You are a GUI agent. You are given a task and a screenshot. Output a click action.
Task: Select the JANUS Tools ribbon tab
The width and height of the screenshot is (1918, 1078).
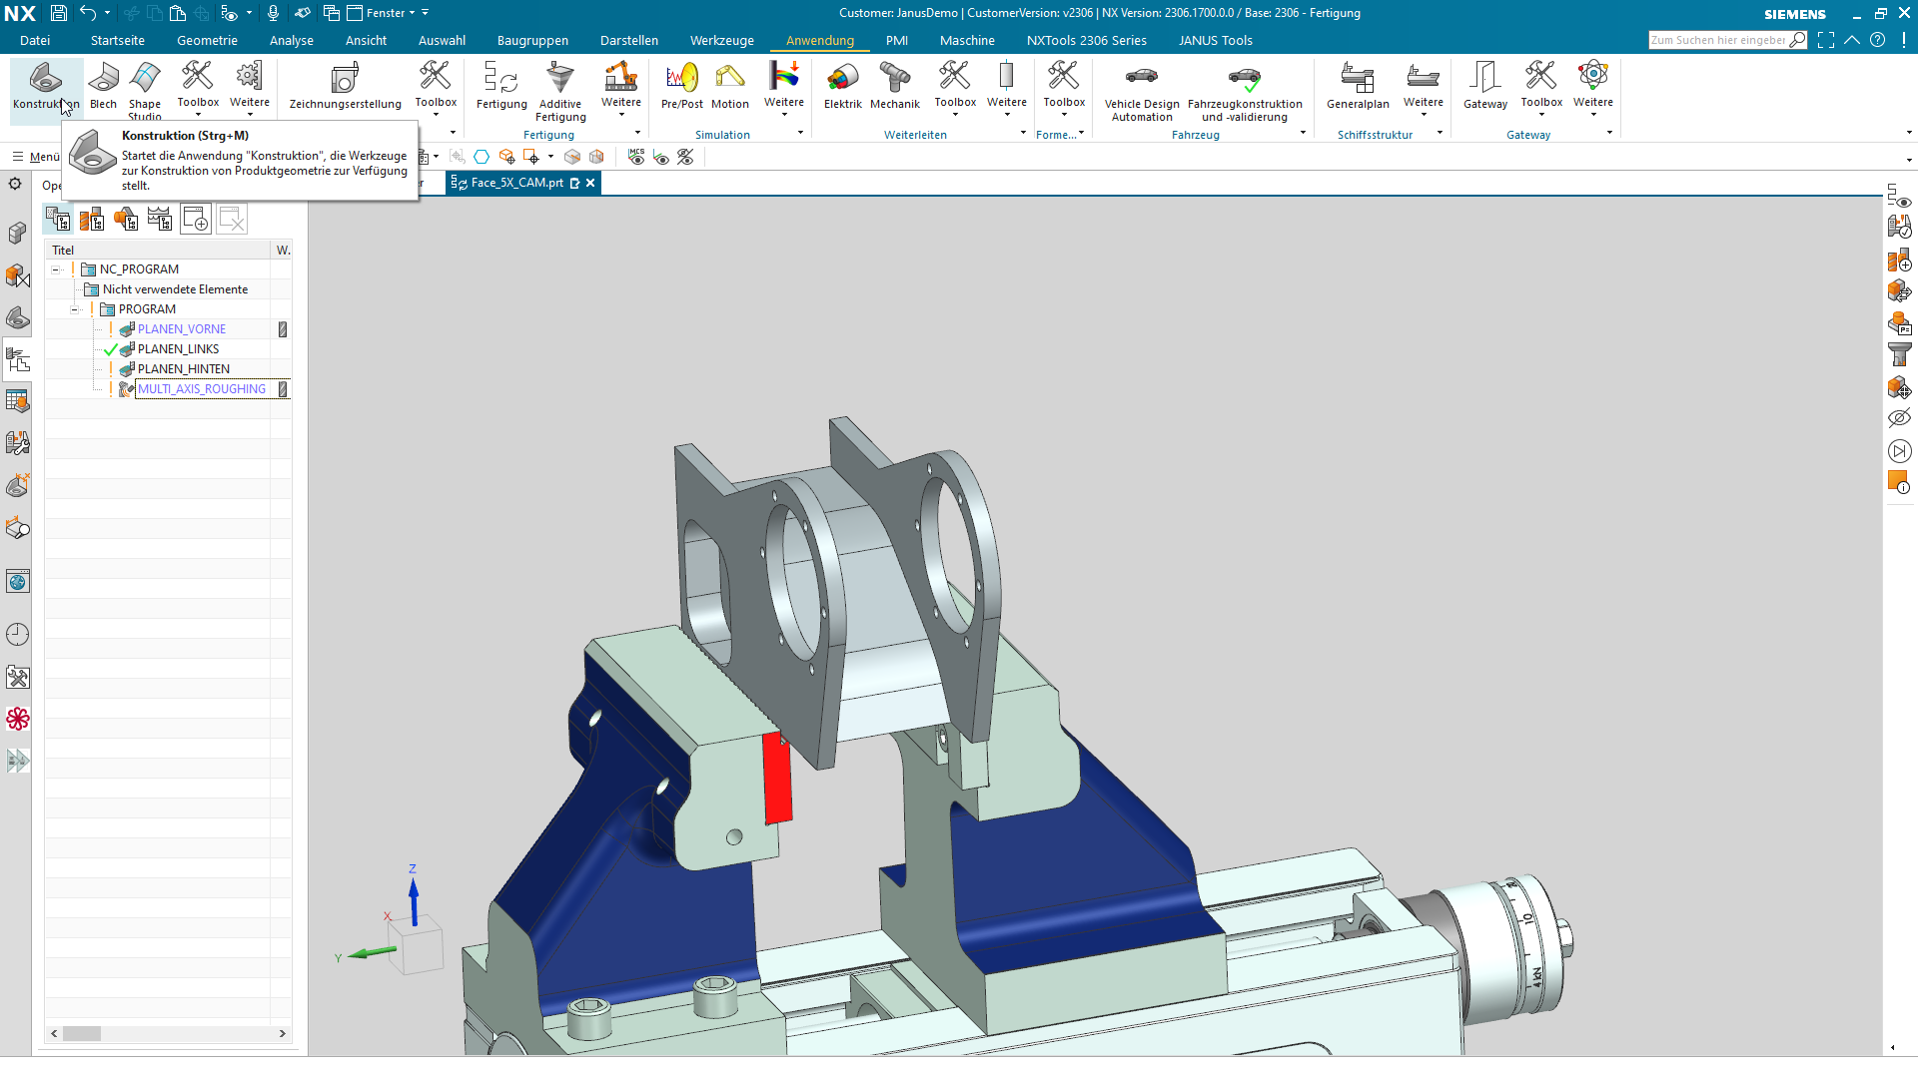[1216, 40]
